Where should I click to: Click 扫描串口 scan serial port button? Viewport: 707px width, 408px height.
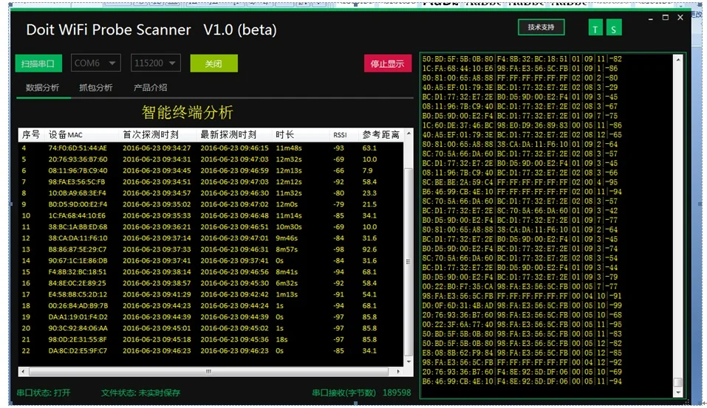point(38,63)
